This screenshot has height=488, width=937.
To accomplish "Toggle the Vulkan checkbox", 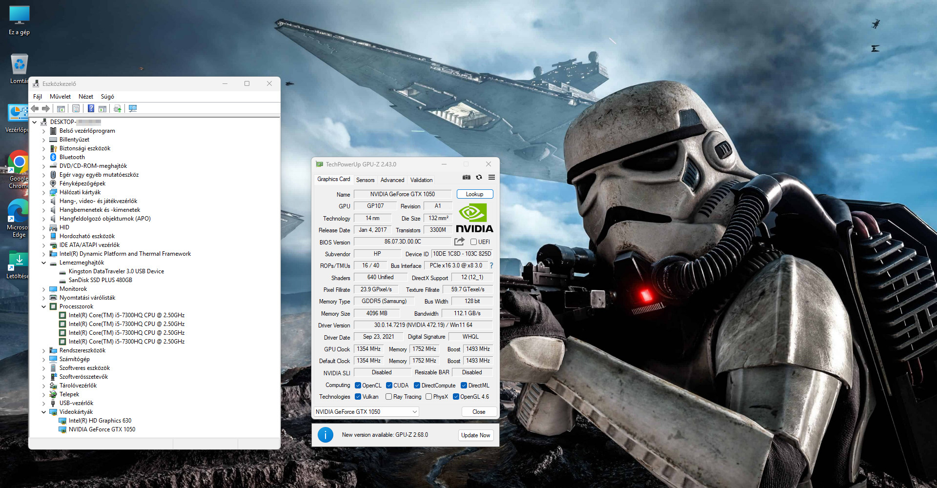I will tap(358, 397).
